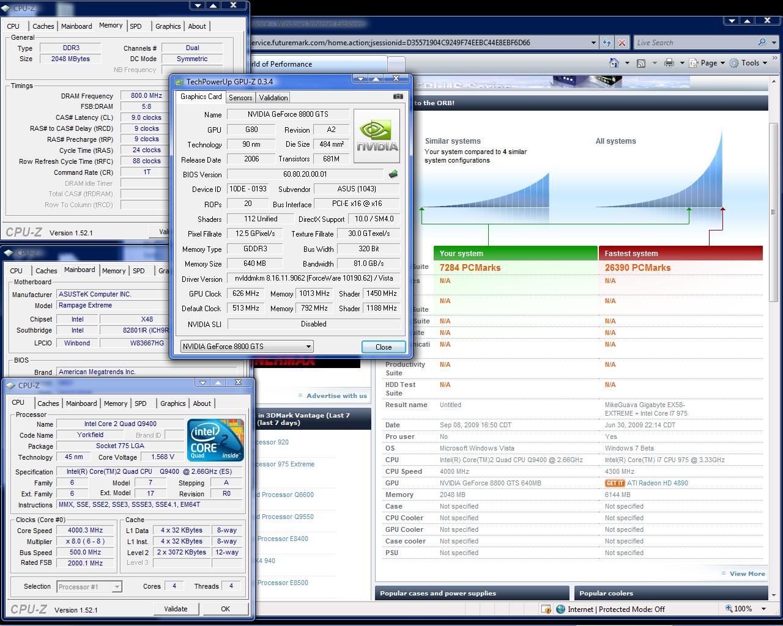This screenshot has height=626, width=783.
Task: Open Memory tab in middle CPU-Z Mainboard window
Action: click(114, 271)
